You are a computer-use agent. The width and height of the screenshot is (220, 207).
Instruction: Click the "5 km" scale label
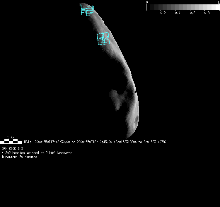click(11, 137)
